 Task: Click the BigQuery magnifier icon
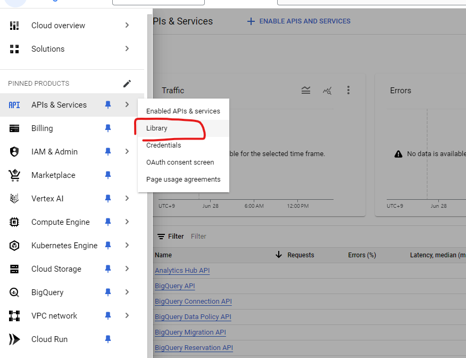click(x=14, y=292)
